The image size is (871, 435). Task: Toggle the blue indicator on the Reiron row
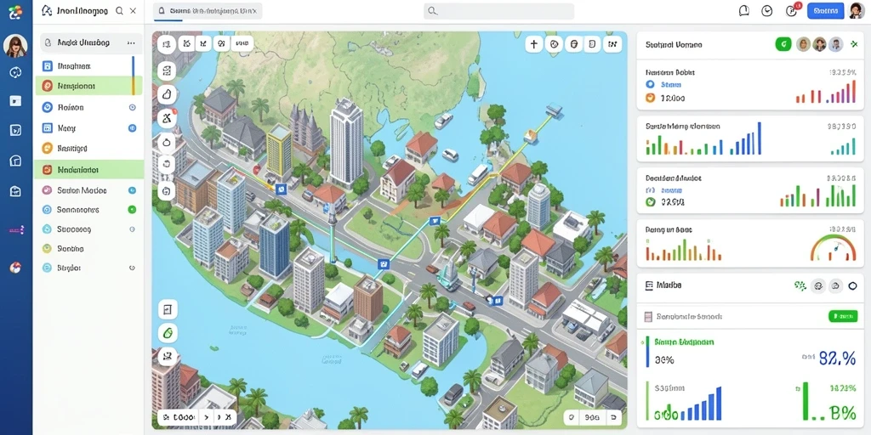click(x=132, y=108)
